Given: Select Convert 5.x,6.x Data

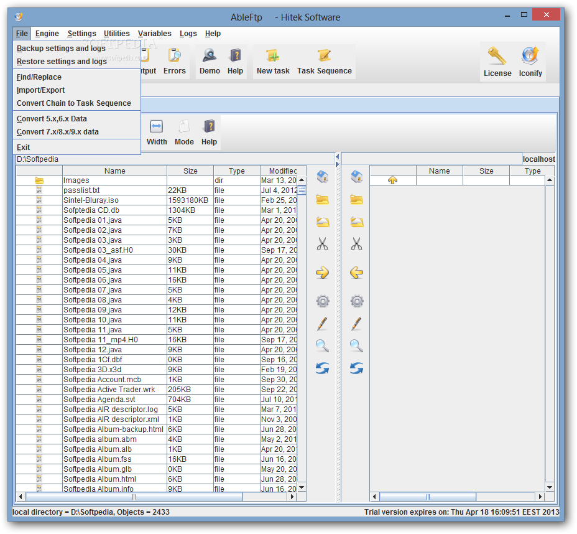Looking at the screenshot, I should tap(77, 119).
